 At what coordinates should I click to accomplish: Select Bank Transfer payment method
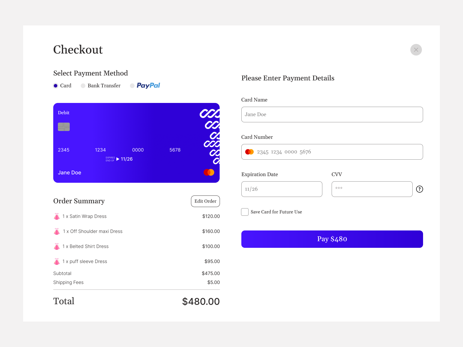pos(83,86)
